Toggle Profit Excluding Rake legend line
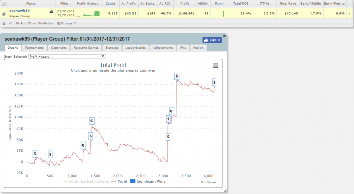Viewport: 354px width, 194px height. [86, 181]
